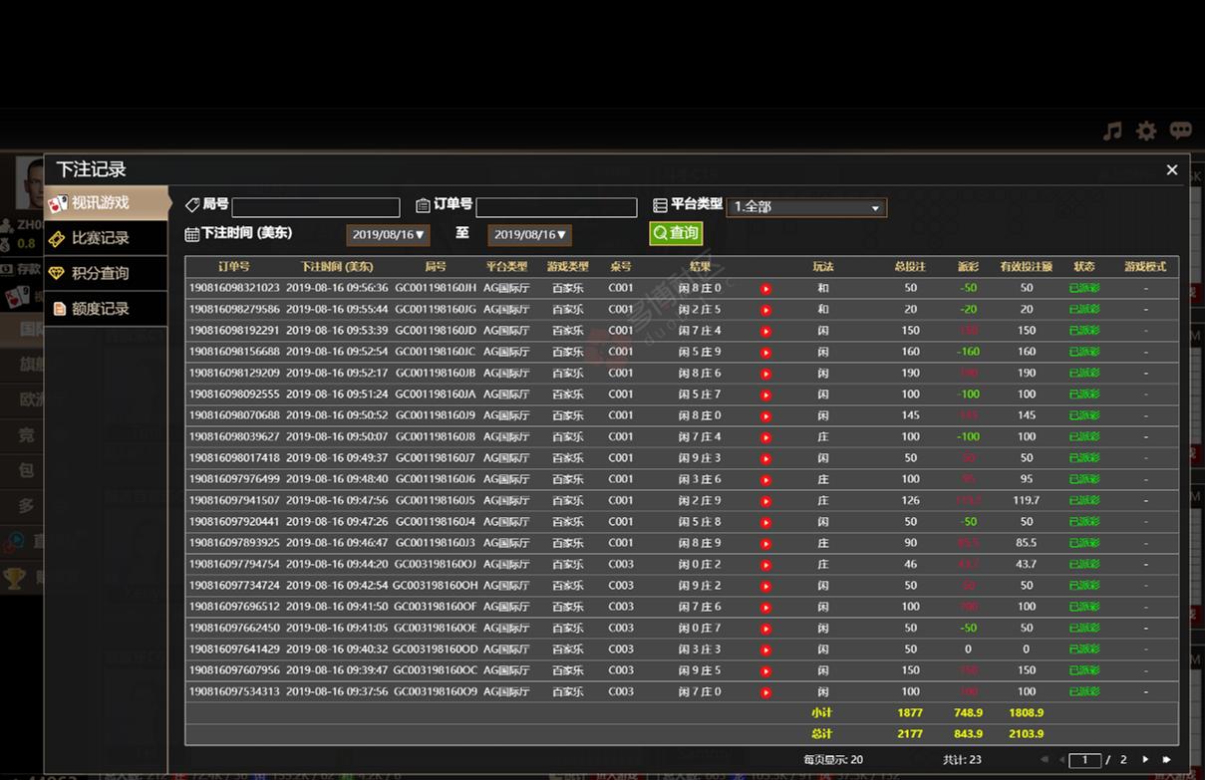The height and width of the screenshot is (780, 1205).
Task: Click result 闲 0 庄 7
Action: tap(700, 628)
